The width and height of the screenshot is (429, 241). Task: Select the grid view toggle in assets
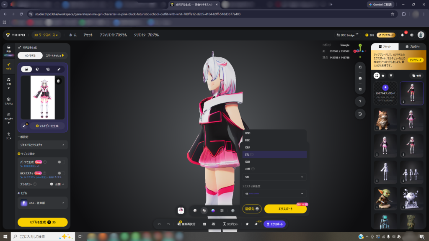pyautogui.click(x=377, y=76)
